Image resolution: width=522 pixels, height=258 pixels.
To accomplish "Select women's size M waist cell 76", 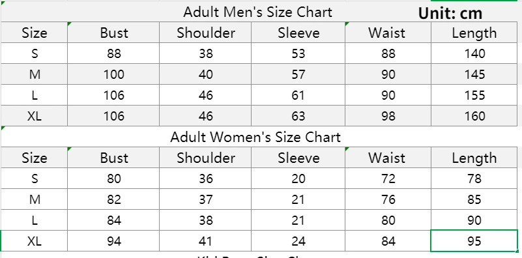I will (x=388, y=199).
